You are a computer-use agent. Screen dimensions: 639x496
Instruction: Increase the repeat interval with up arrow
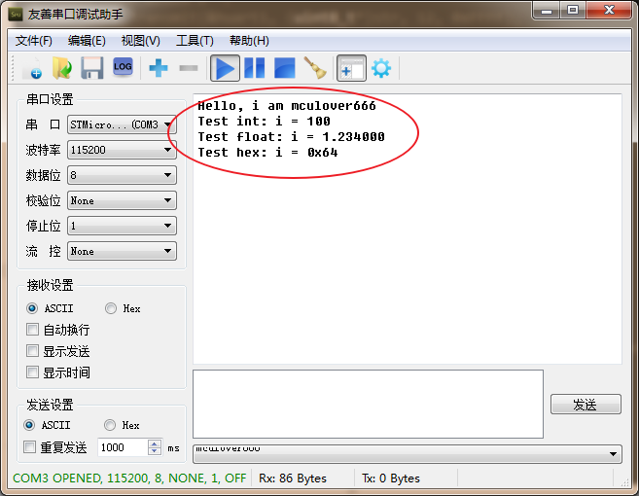[154, 443]
